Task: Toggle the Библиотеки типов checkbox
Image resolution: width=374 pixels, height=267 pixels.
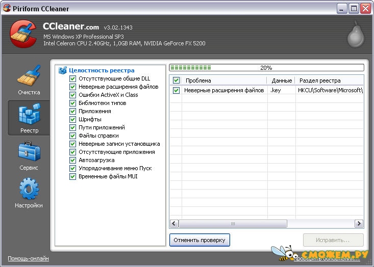Action: [73, 103]
